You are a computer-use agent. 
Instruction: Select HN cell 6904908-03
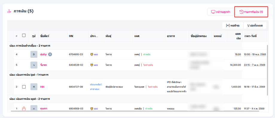(x=76, y=108)
